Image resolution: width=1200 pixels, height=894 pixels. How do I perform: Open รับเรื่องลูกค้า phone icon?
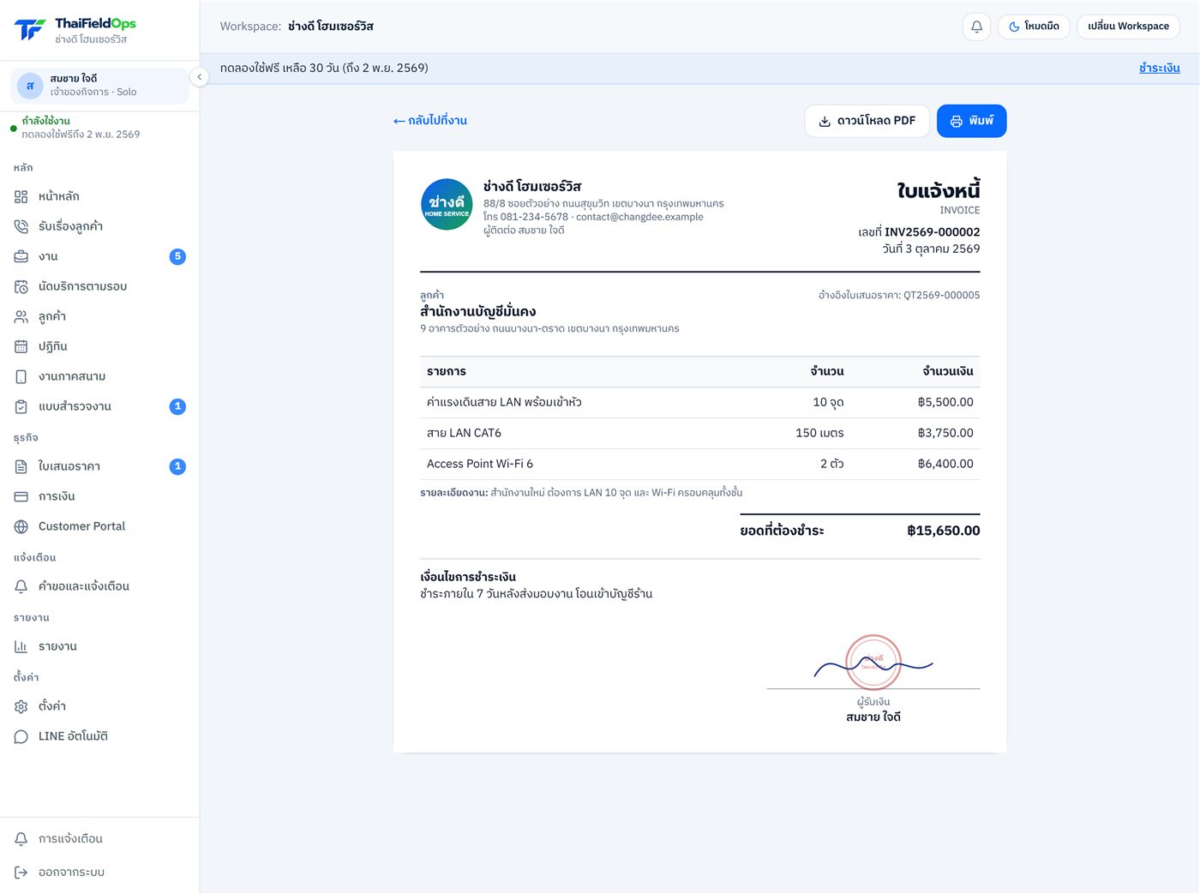(x=21, y=226)
